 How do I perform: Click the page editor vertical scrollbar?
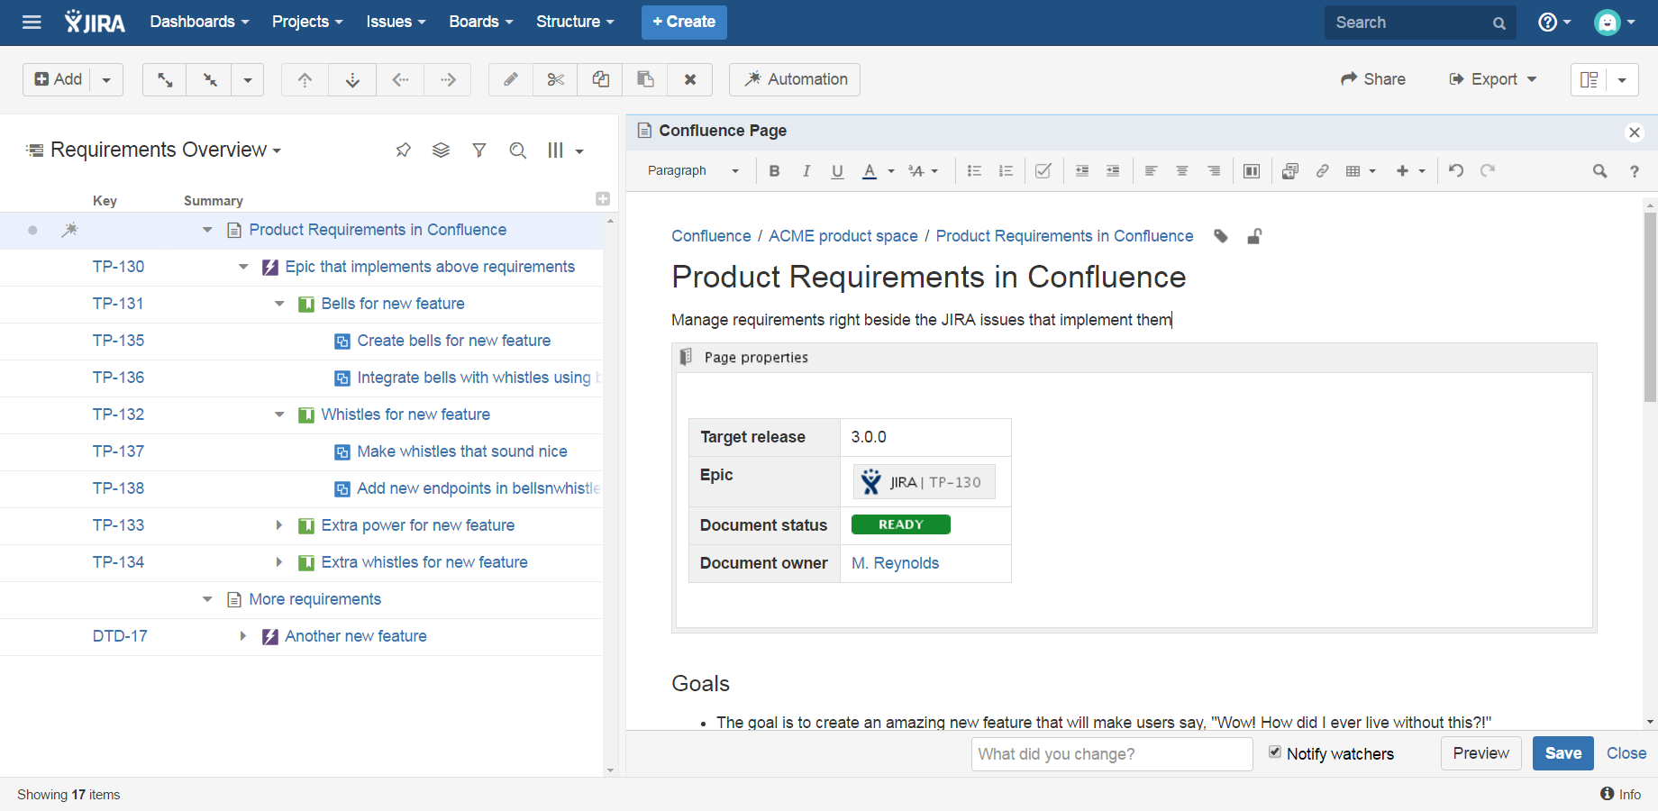1650,306
